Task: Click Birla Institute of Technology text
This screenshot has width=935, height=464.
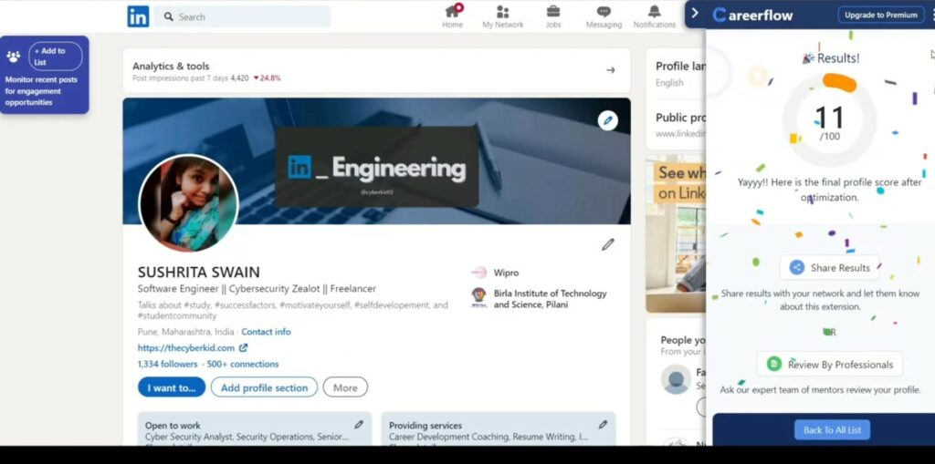Action: [x=550, y=299]
